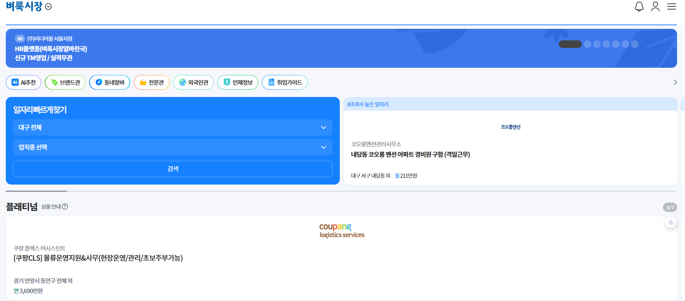The width and height of the screenshot is (685, 301).
Task: Show more categories with the right arrow
Action: 675,82
